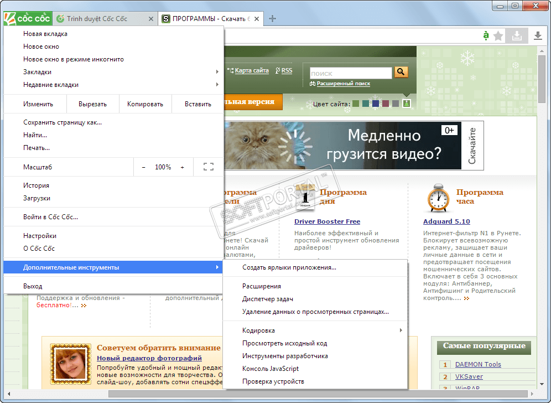The image size is (551, 403).
Task: Open Расширения from the submenu
Action: click(315, 286)
